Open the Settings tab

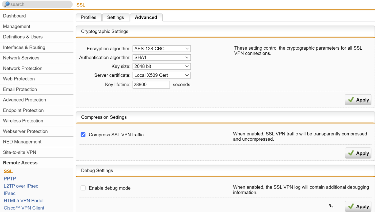[115, 17]
